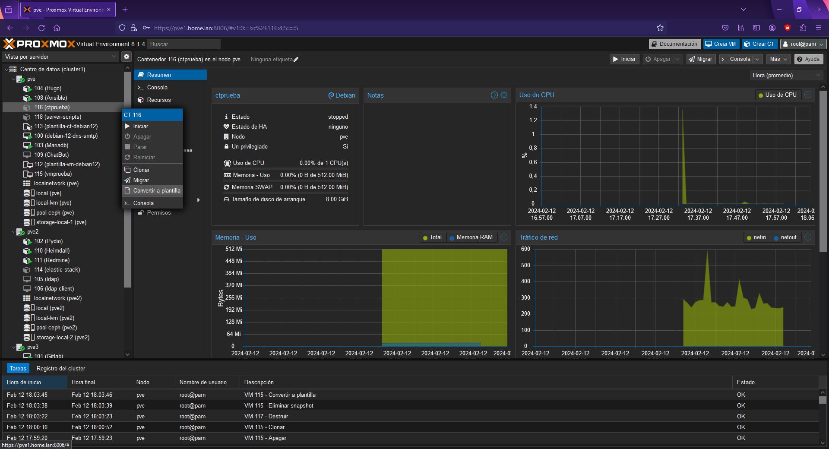Open the root@pam user menu
Screen dimensions: 829x449
coord(804,44)
